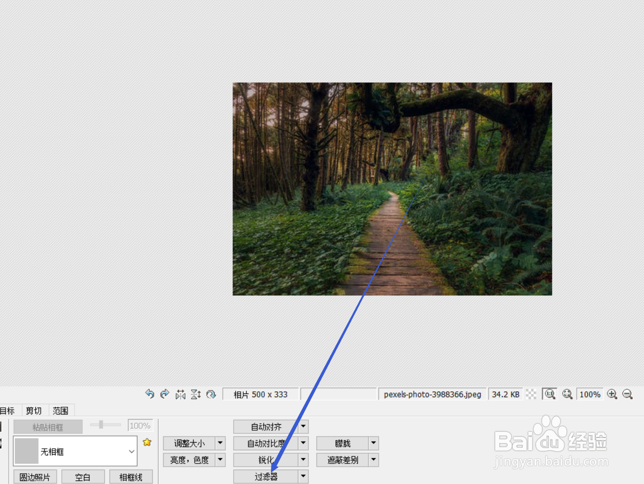Image resolution: width=644 pixels, height=484 pixels.
Task: Expand the 锐化 dropdown arrow
Action: (304, 460)
